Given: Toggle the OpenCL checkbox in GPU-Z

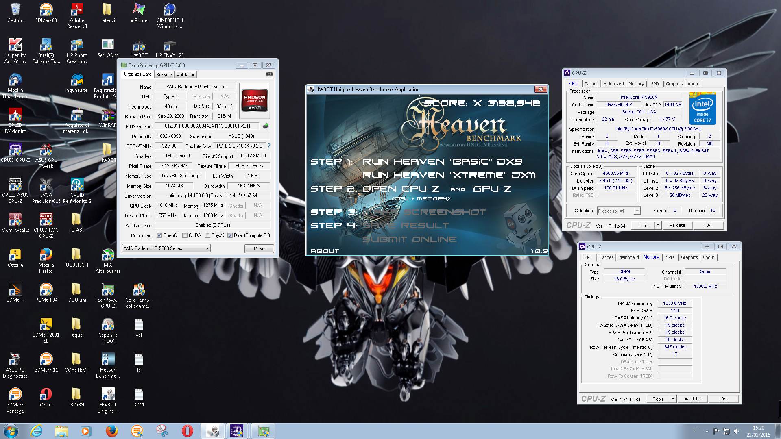Looking at the screenshot, I should click(x=159, y=235).
